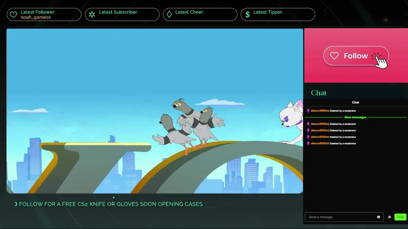408x229 pixels.
Task: Click the heart icon in Latest Follower box
Action: 13,15
